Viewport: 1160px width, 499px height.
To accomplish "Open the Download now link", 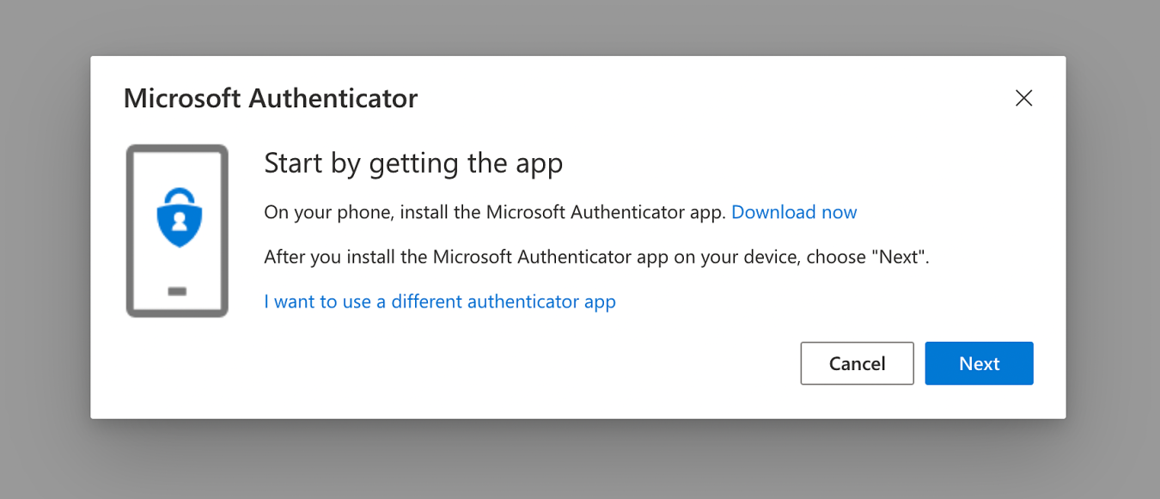I will coord(794,212).
